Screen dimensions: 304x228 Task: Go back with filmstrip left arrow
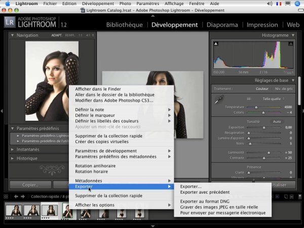click(16, 197)
